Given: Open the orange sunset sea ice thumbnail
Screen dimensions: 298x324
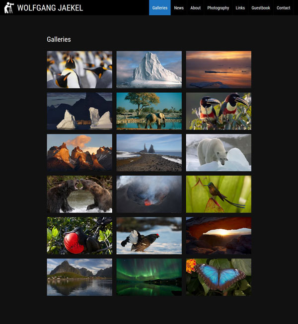Looking at the screenshot, I should pos(219,69).
